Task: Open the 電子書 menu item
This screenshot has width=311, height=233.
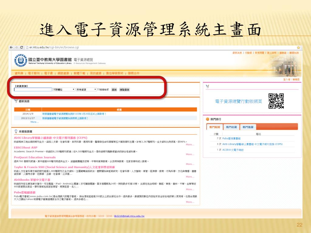Action: 48,73
